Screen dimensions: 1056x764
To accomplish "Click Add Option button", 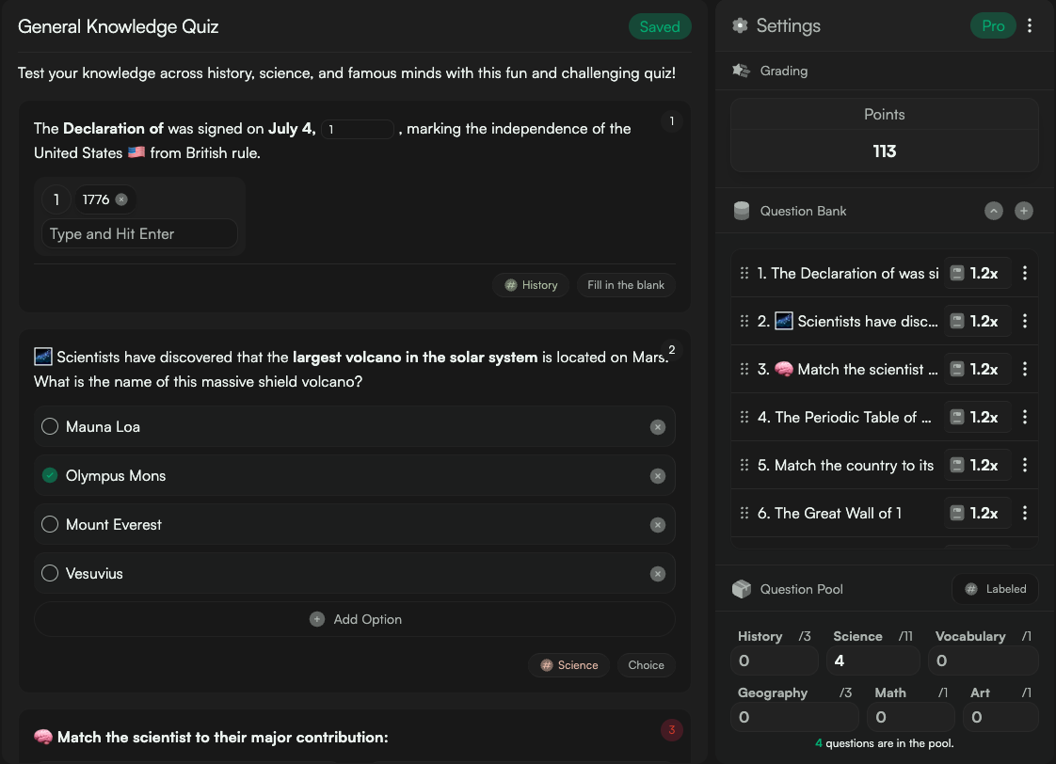I will (x=355, y=619).
